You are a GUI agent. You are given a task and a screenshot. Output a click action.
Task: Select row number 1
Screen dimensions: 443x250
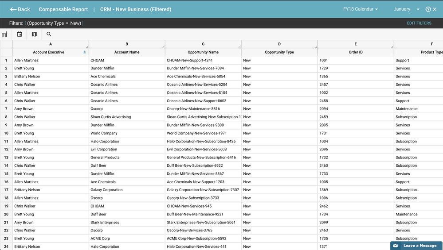(x=6, y=60)
